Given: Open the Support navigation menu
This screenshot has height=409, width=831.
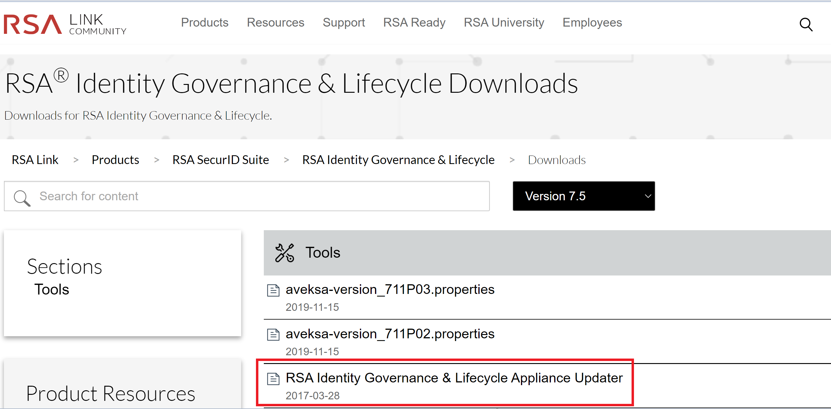Looking at the screenshot, I should click(344, 23).
